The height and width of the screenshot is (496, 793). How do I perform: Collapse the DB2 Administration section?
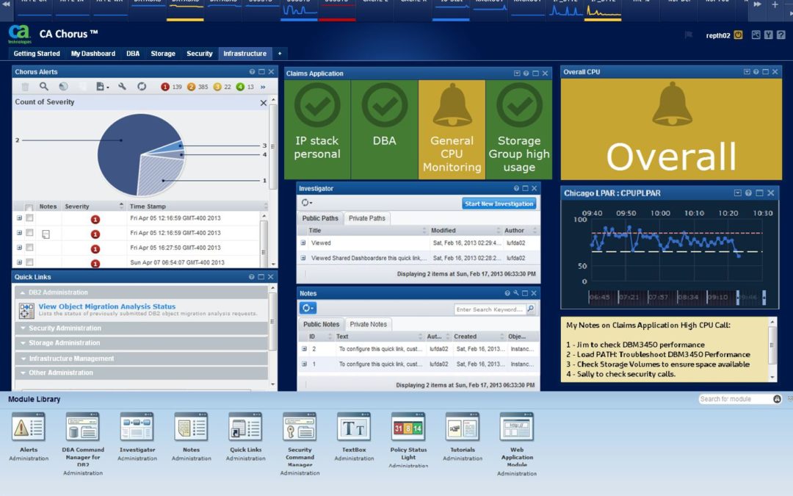[141, 292]
